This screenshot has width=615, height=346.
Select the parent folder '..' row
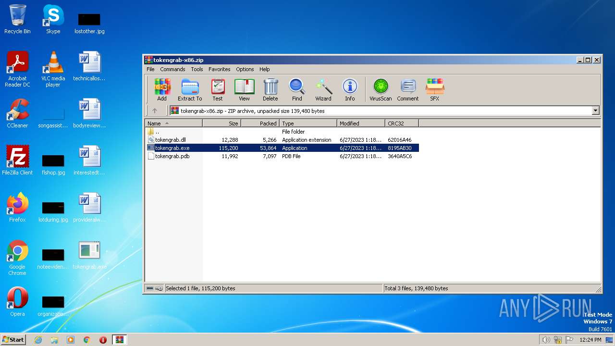[282, 132]
